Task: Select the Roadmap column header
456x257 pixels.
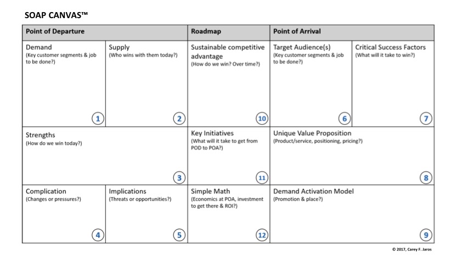Action: [x=206, y=32]
